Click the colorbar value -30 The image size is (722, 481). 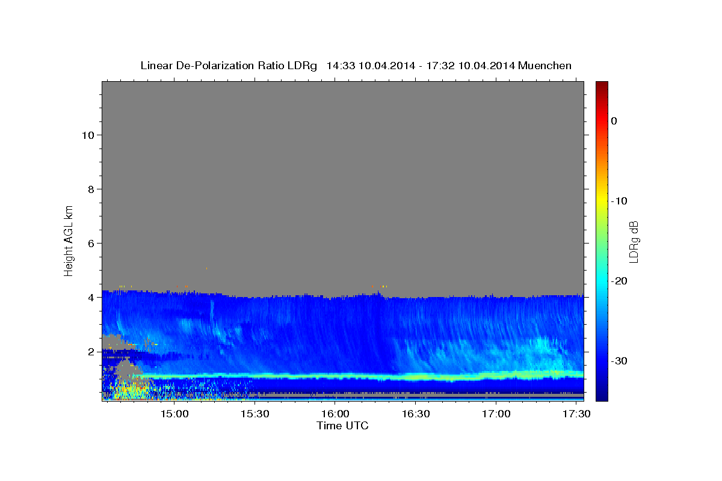[619, 361]
